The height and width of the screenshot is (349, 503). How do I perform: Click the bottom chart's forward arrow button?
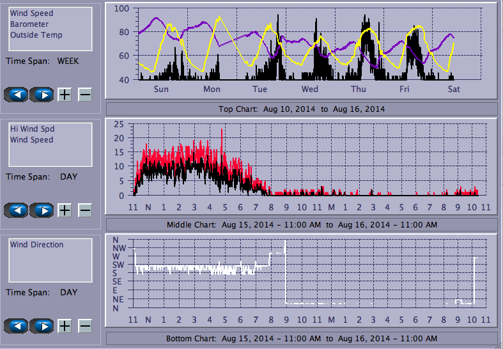pyautogui.click(x=42, y=326)
